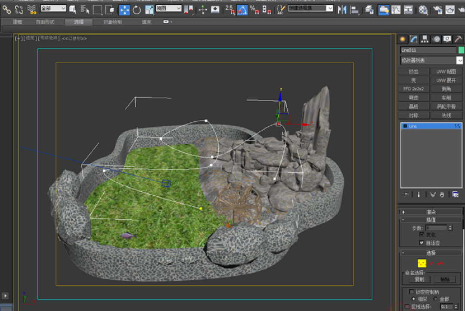465x311 pixels.
Task: Open the Utilities hammer panel
Action: tap(458, 39)
